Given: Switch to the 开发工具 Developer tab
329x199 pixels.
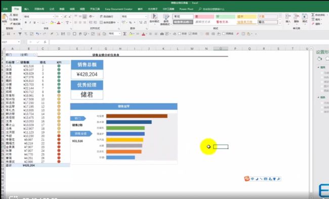Looking at the screenshot, I should click(95, 9).
